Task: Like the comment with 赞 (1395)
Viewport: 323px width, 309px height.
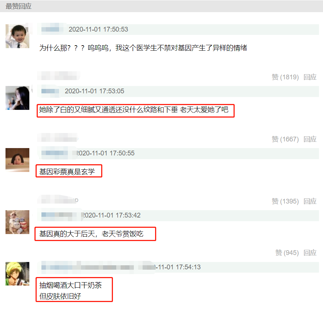Action: (x=285, y=201)
